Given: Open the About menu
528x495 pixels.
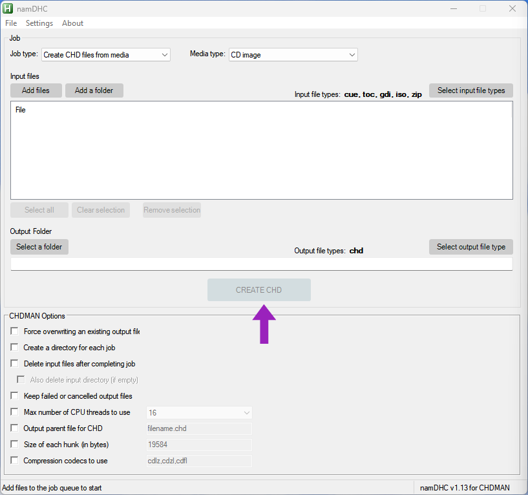Looking at the screenshot, I should pos(73,23).
